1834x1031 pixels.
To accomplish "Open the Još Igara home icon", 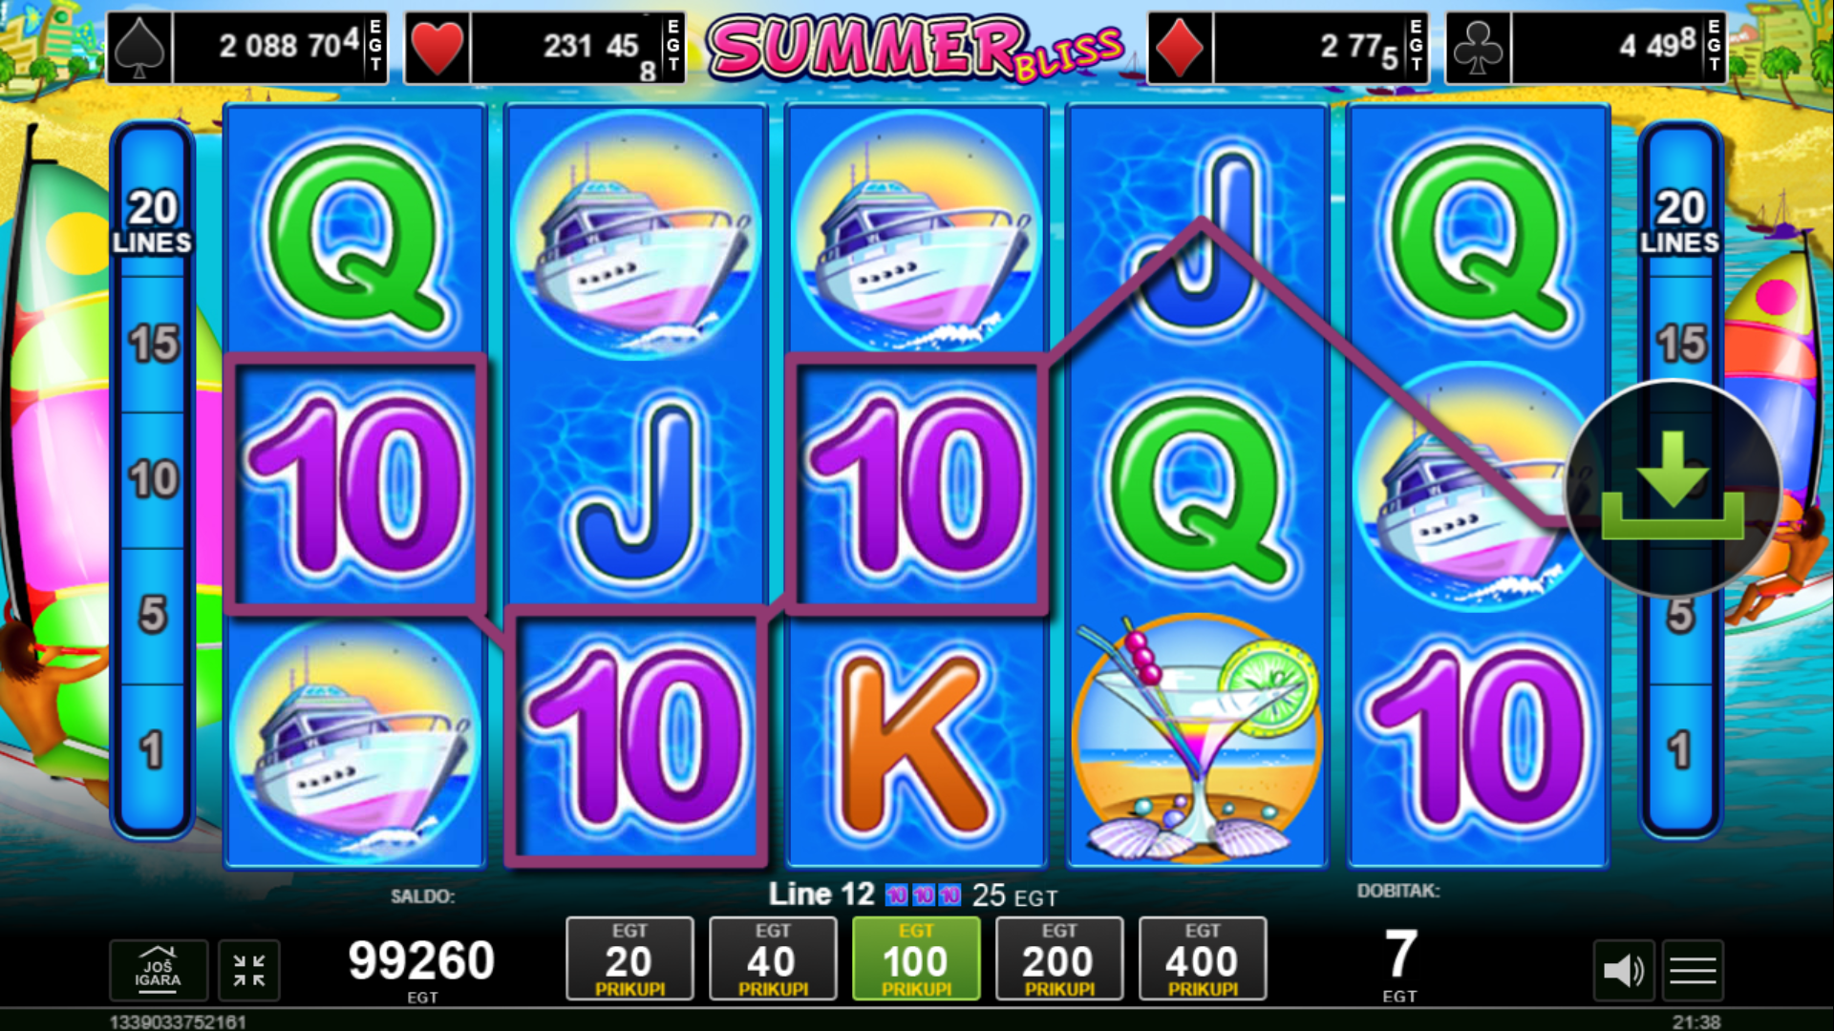I will click(158, 971).
